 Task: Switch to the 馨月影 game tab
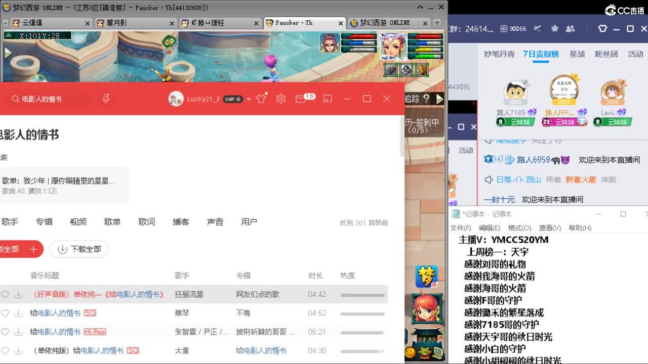coord(135,23)
